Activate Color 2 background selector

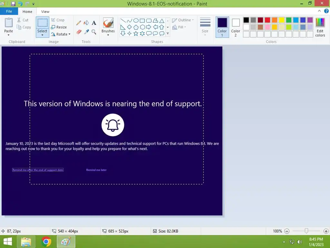[236, 27]
